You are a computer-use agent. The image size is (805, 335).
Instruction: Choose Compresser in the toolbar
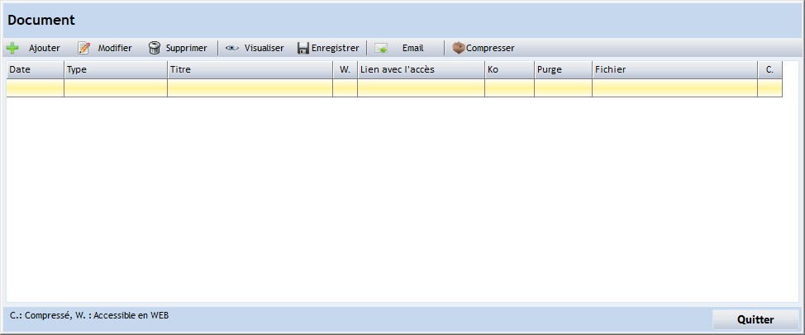(x=490, y=48)
